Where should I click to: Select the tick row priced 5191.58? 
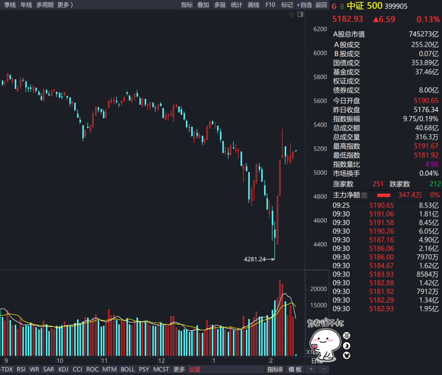click(x=386, y=223)
